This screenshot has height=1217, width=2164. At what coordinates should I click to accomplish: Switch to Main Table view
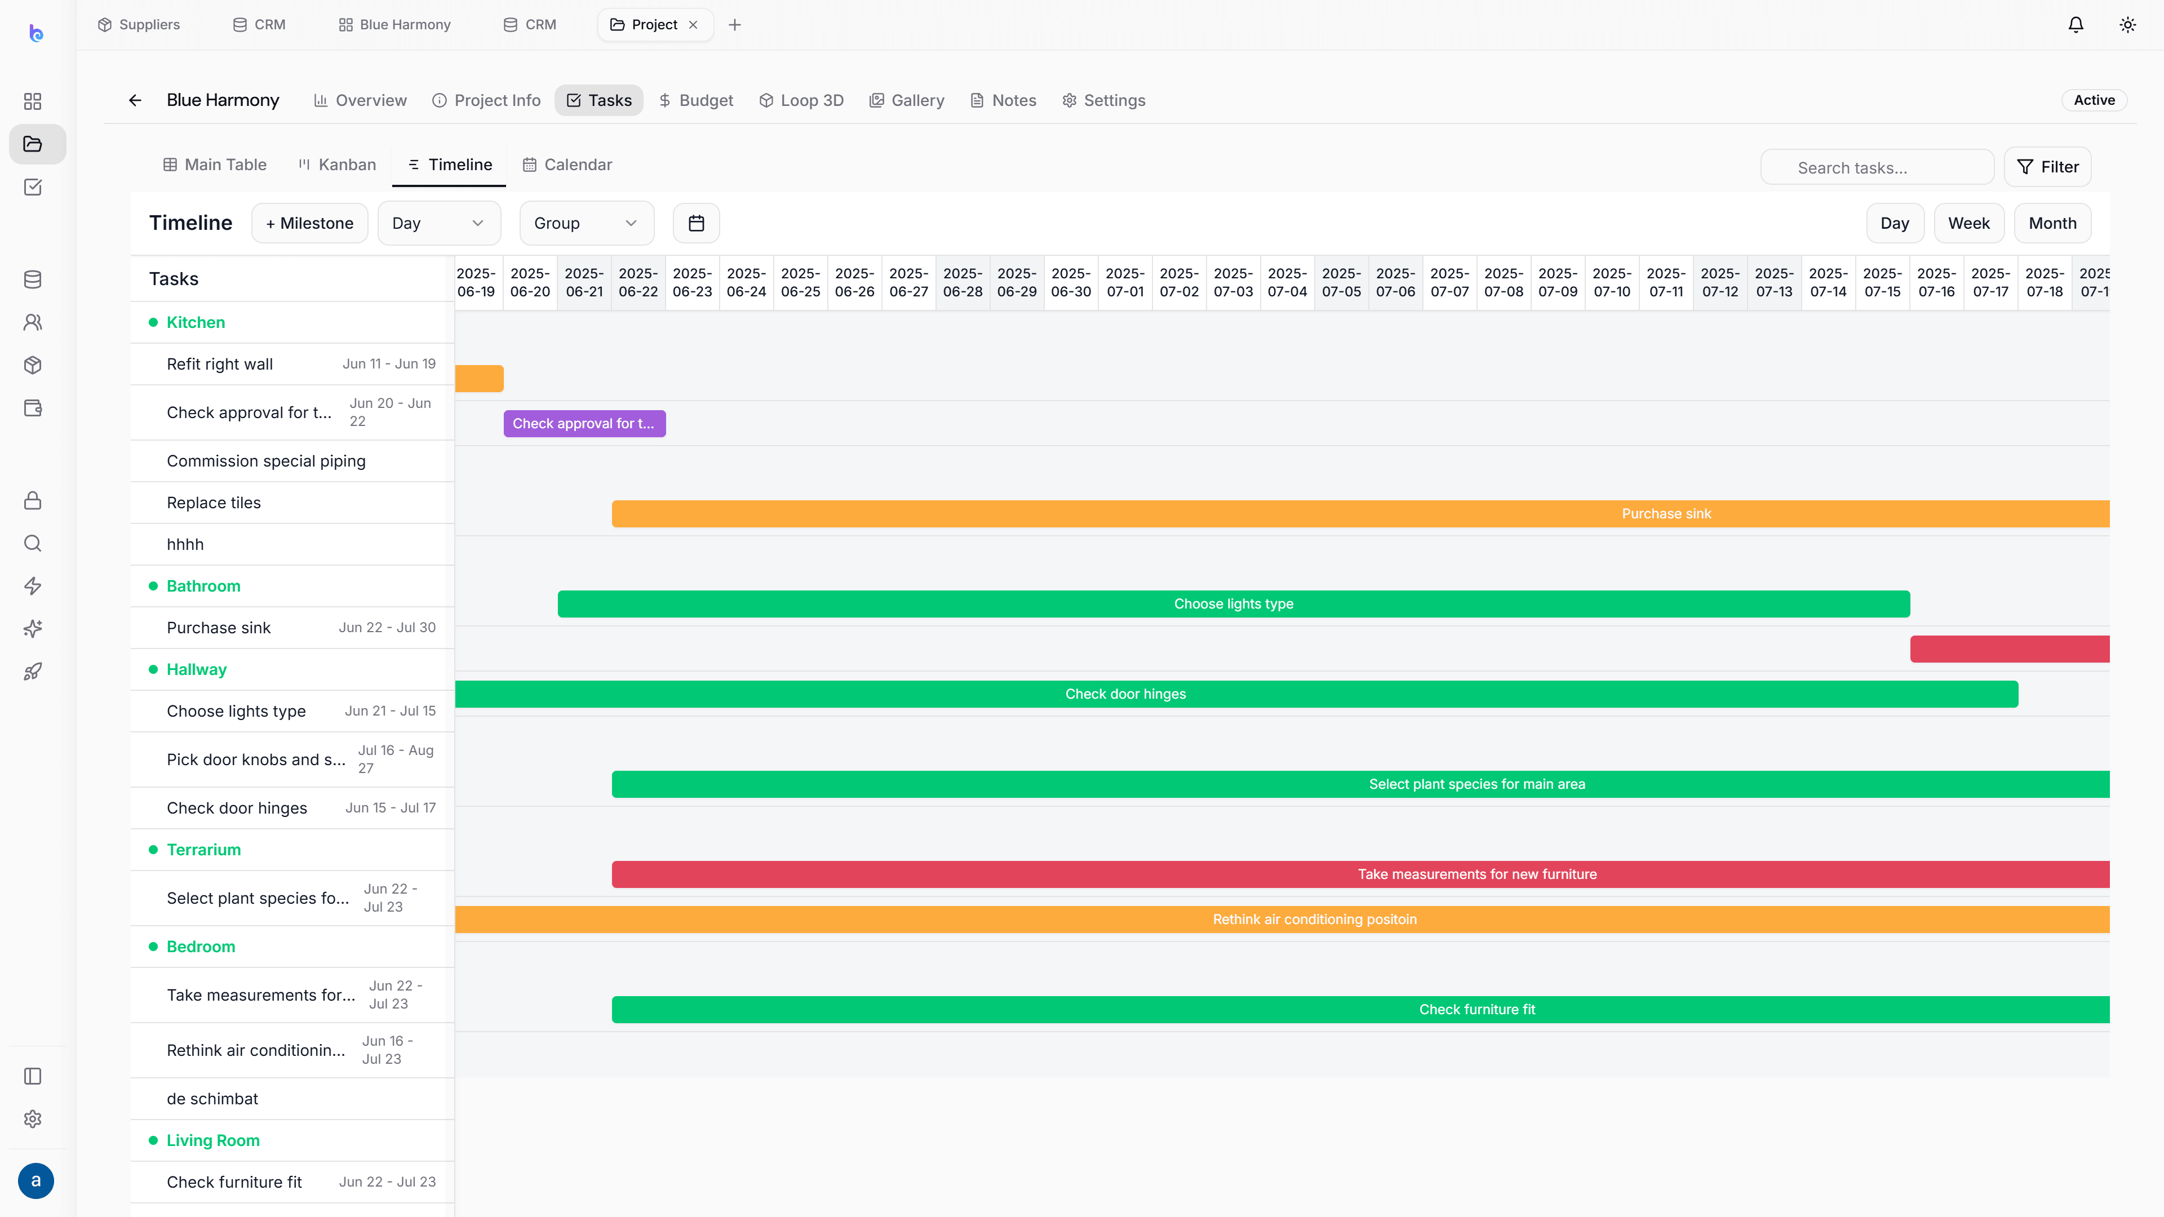point(215,166)
